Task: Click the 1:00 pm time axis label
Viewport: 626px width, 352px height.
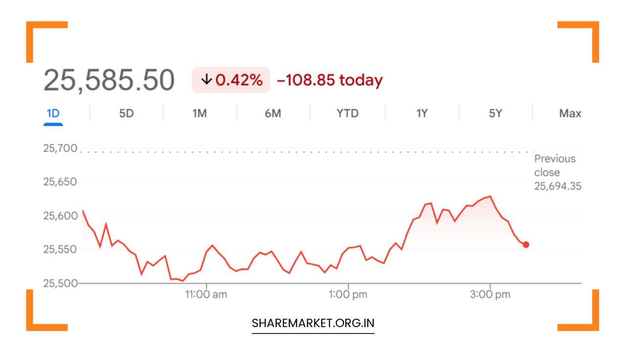Action: [x=348, y=294]
